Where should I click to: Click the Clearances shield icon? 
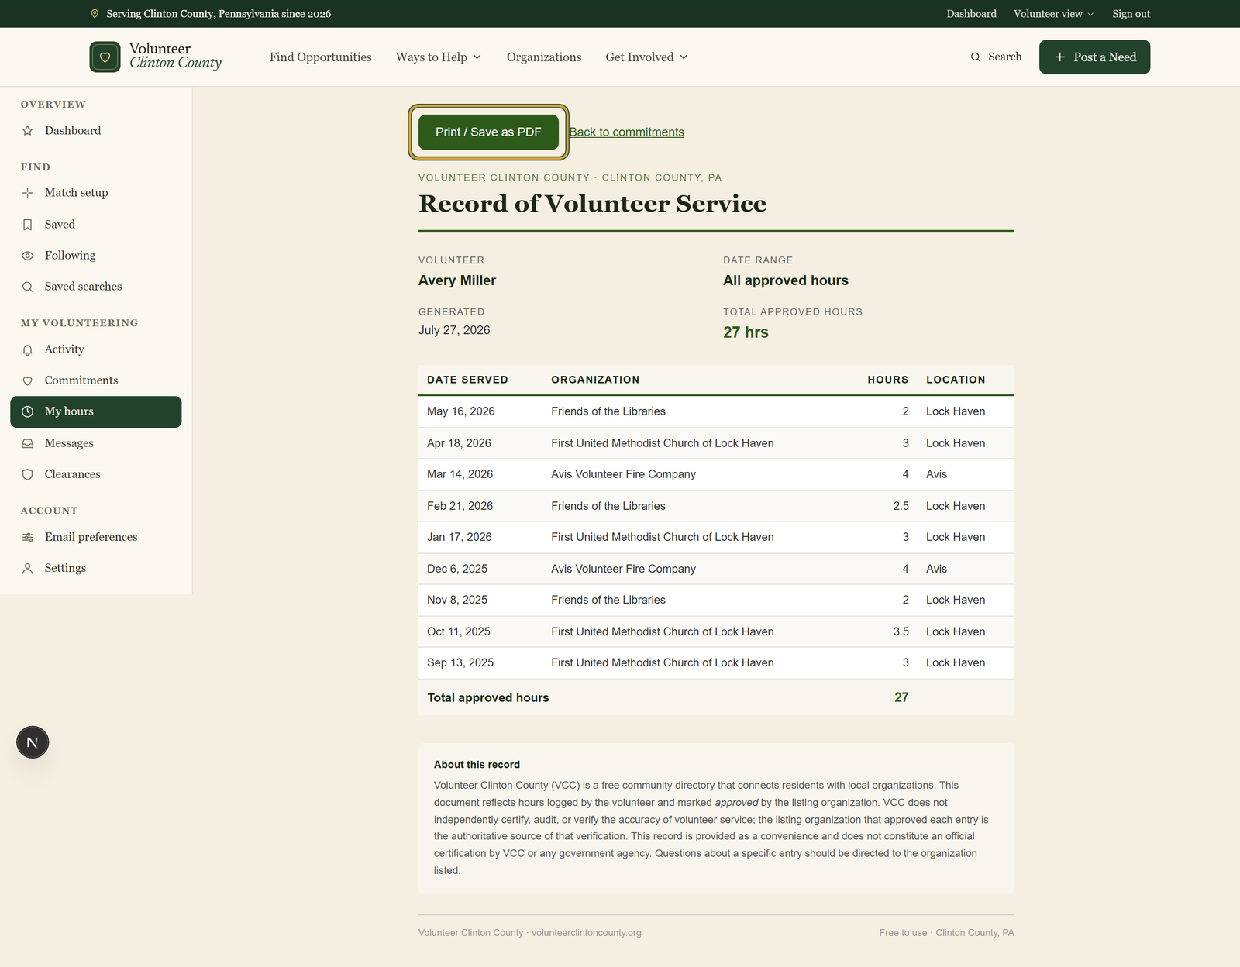[28, 475]
